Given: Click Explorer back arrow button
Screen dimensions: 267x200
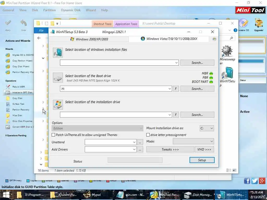Looking at the screenshot, I should point(39,38).
